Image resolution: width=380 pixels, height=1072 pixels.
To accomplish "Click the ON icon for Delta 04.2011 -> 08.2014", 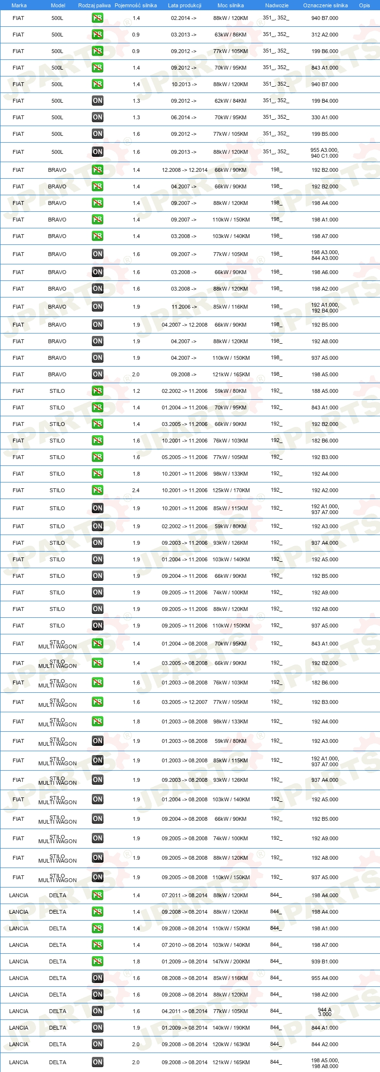I will tap(98, 1011).
